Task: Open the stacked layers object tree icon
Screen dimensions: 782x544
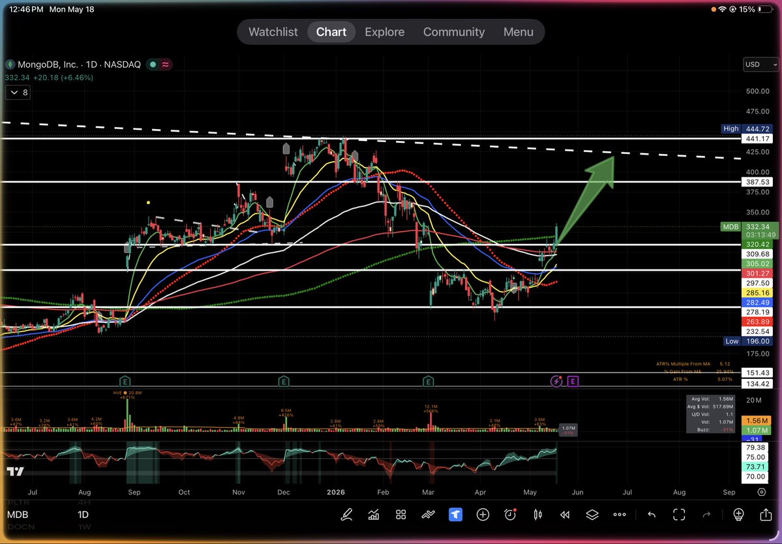Action: click(592, 515)
